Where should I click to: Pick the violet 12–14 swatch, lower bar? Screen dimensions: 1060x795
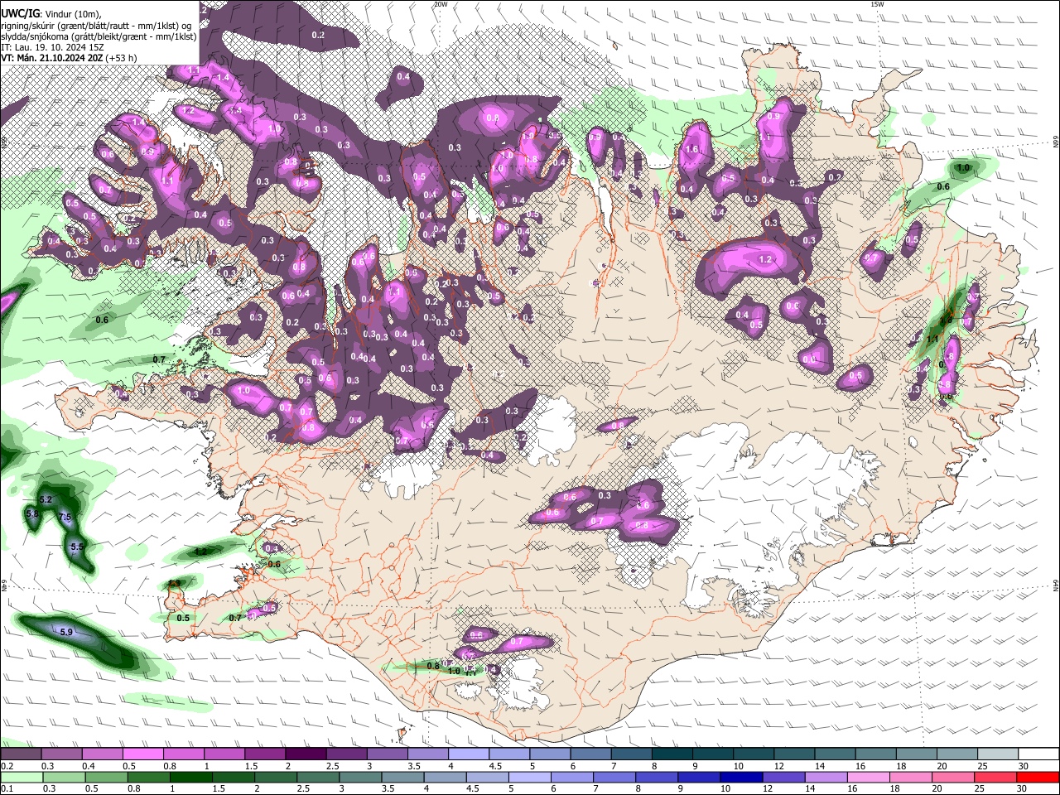coord(784,778)
